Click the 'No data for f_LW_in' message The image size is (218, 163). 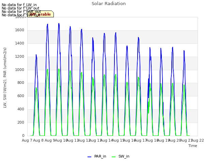point(19,5)
